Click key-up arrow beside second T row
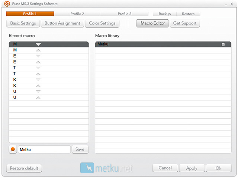 [38, 74]
